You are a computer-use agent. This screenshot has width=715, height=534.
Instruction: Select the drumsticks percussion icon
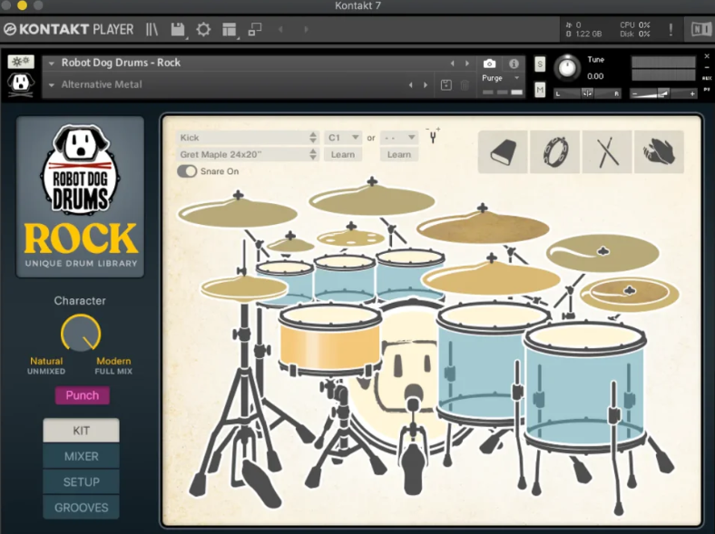(607, 151)
